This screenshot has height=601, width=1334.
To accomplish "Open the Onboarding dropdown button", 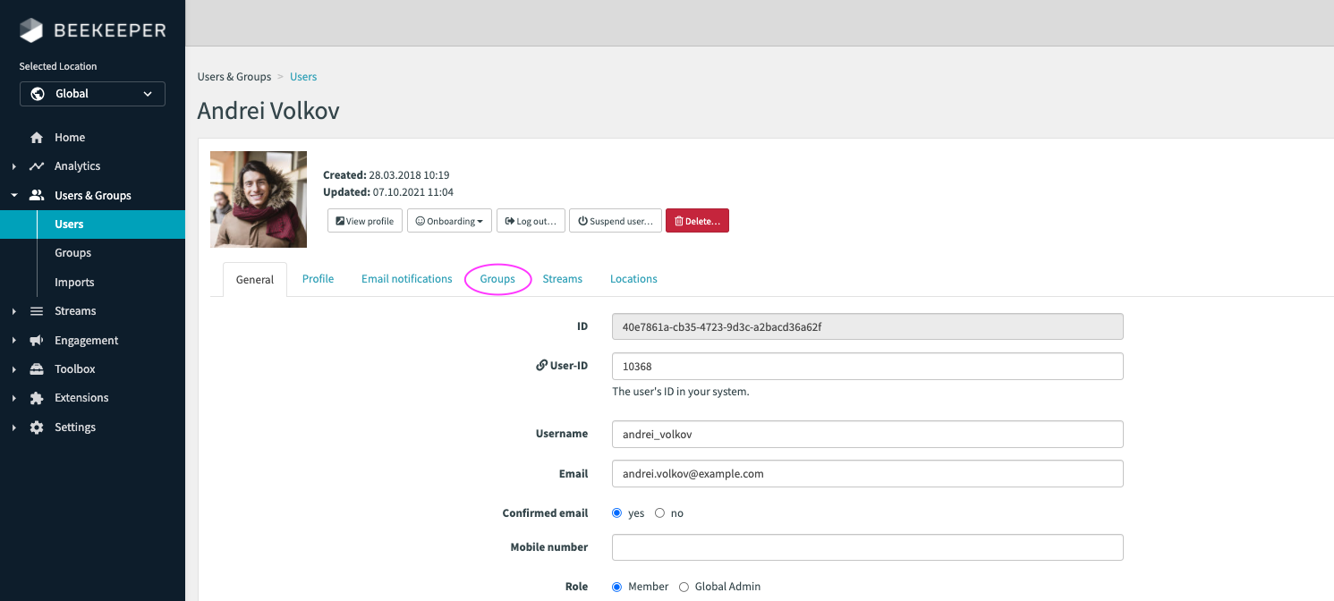I will (x=449, y=221).
